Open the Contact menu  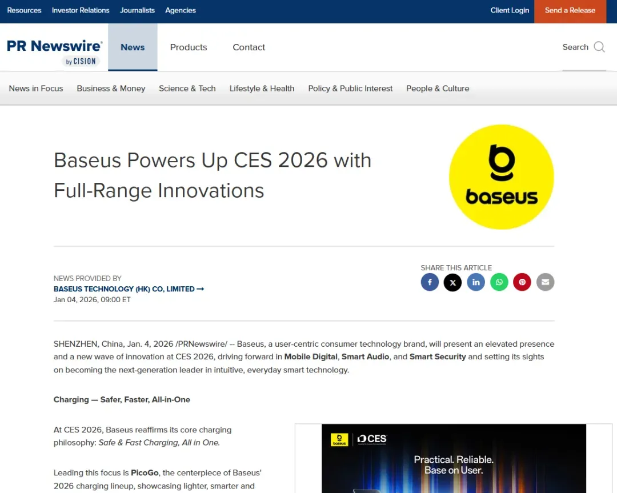pyautogui.click(x=249, y=47)
